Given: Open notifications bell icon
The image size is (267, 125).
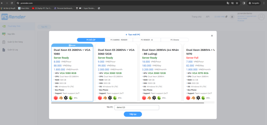Looking at the screenshot, I should click(232, 17).
